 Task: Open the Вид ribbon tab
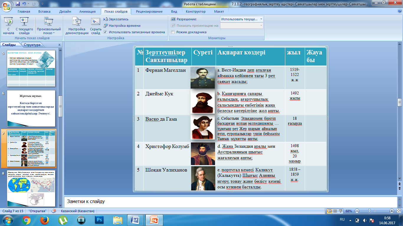click(174, 11)
